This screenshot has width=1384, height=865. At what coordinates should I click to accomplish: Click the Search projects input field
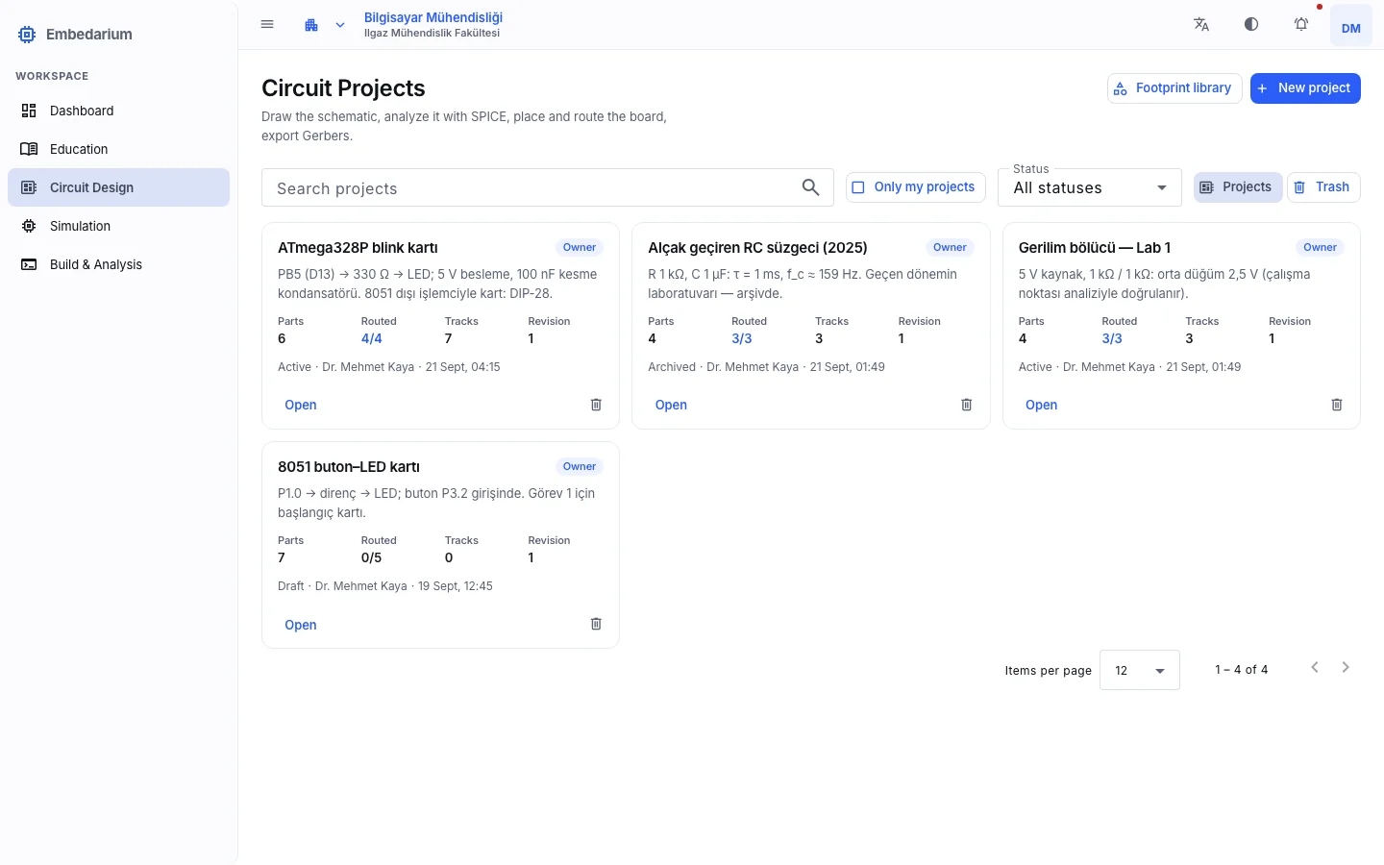pos(548,187)
